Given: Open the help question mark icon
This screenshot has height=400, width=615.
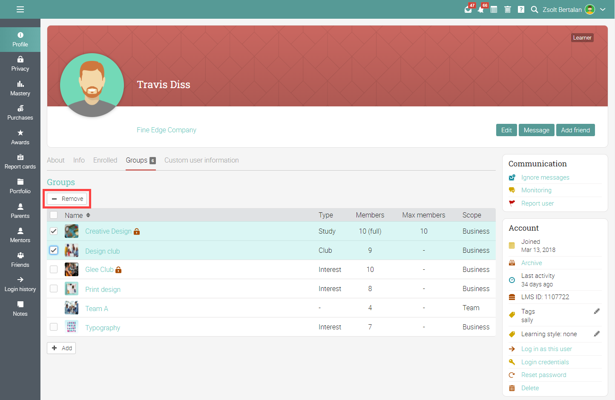Looking at the screenshot, I should point(521,9).
